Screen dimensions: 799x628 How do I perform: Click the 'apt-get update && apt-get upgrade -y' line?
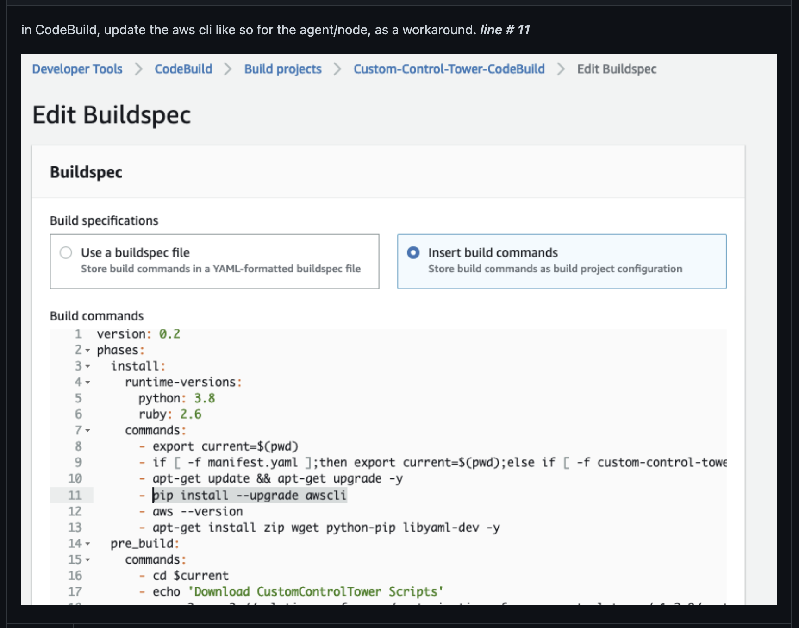pyautogui.click(x=278, y=478)
